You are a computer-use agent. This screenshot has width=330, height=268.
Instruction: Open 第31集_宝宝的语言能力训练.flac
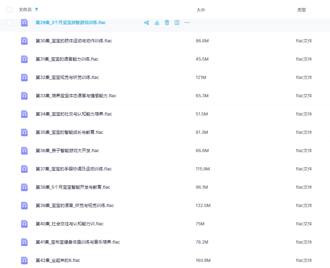tap(67, 59)
